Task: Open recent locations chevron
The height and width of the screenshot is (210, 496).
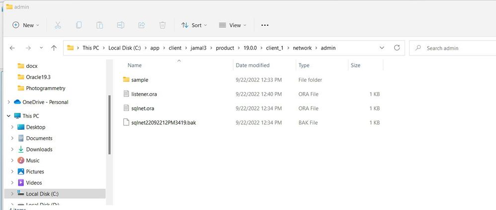Action: [x=41, y=48]
